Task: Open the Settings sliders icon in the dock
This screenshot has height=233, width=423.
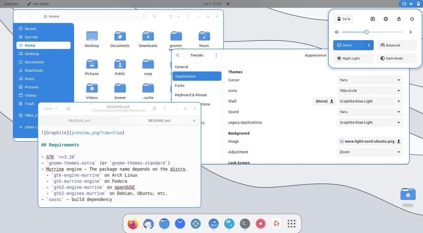Action: click(x=213, y=224)
